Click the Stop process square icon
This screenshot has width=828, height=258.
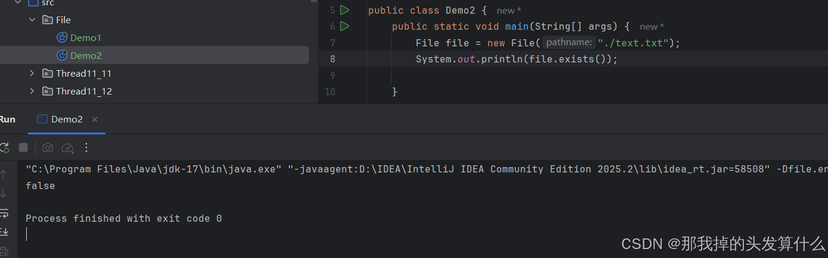click(x=23, y=147)
